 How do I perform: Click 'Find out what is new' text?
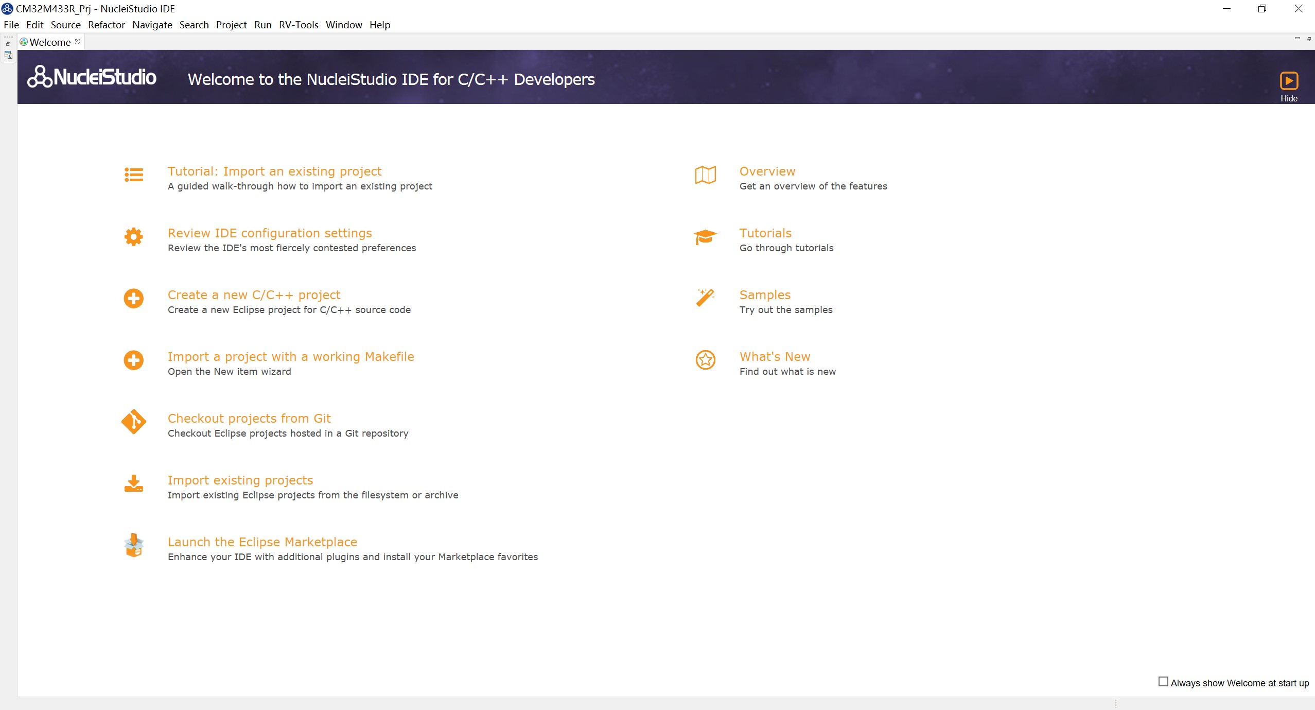787,372
